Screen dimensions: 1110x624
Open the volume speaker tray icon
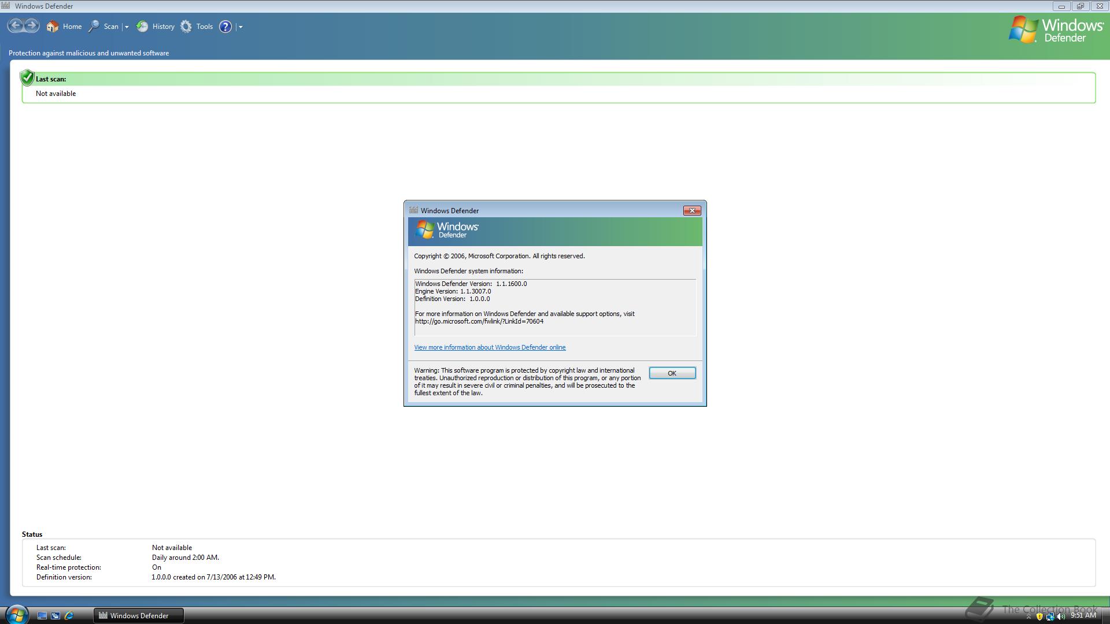[x=1061, y=616]
